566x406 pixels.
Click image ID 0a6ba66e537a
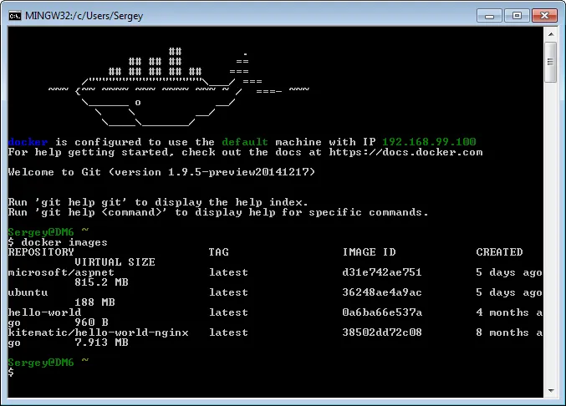coord(382,312)
